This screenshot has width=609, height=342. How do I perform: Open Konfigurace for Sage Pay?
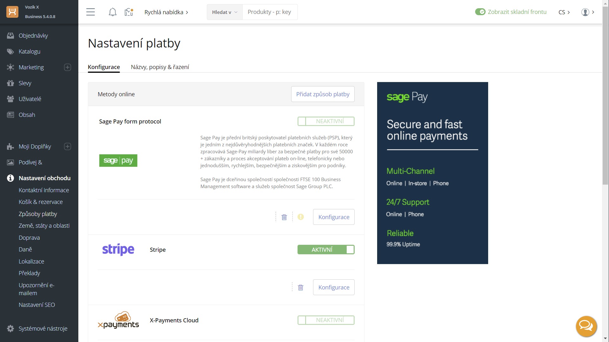click(334, 217)
